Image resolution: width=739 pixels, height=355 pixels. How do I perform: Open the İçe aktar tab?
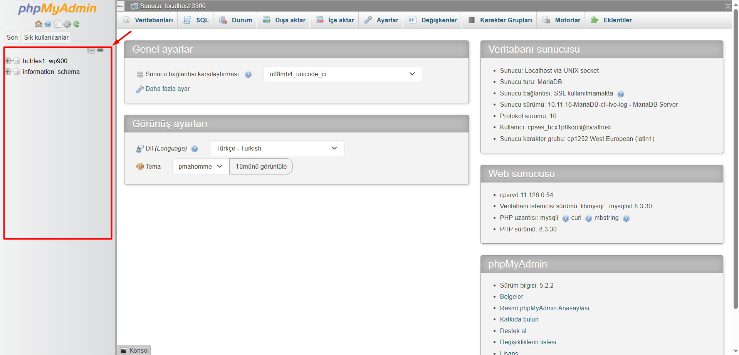click(335, 20)
